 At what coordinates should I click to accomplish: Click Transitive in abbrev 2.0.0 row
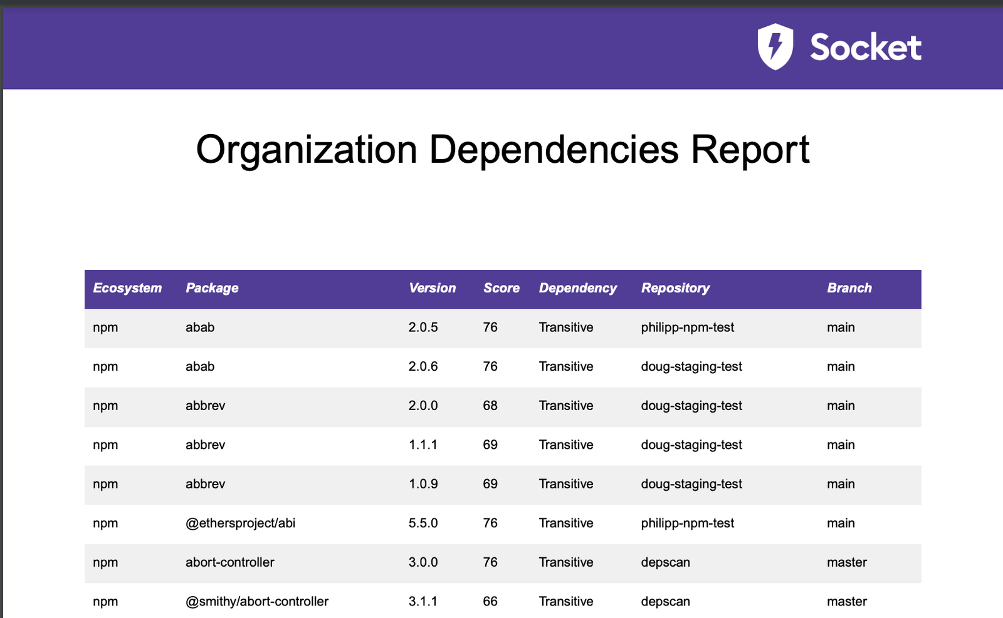click(x=566, y=406)
